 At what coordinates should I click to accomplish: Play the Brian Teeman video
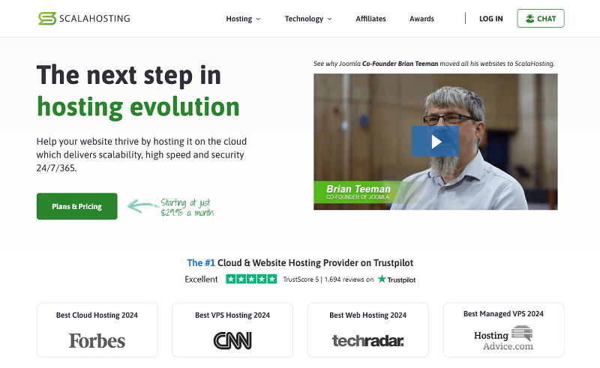[436, 142]
